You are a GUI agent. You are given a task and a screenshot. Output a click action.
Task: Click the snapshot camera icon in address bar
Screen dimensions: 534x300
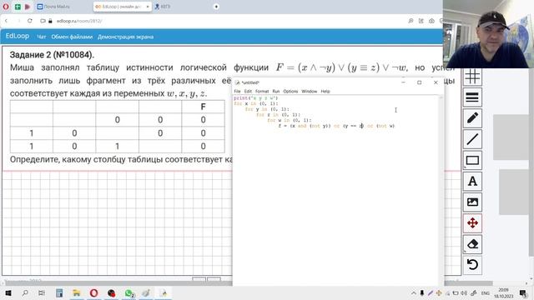[431, 21]
